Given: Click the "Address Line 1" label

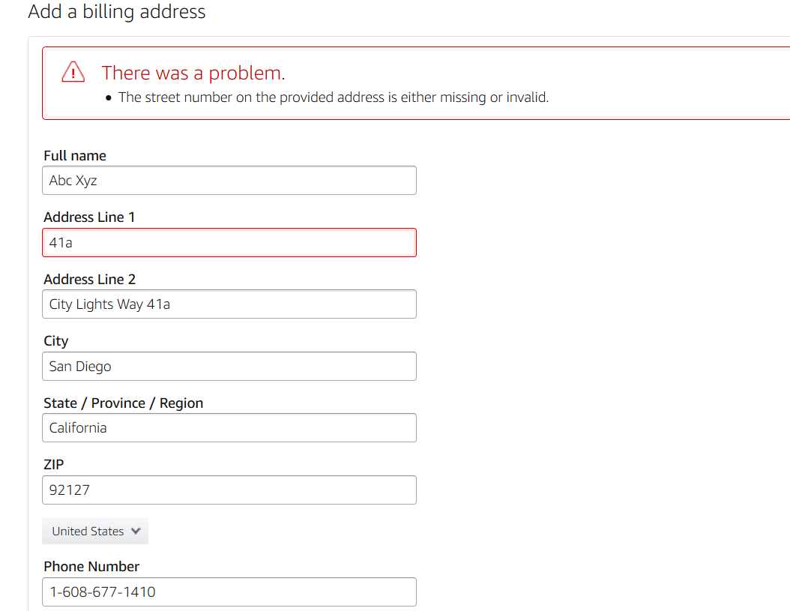Looking at the screenshot, I should pyautogui.click(x=89, y=217).
